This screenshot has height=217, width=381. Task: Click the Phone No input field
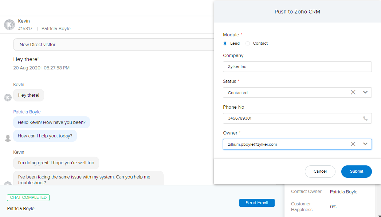click(x=291, y=118)
